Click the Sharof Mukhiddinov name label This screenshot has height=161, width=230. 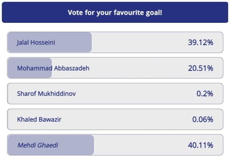click(x=46, y=94)
